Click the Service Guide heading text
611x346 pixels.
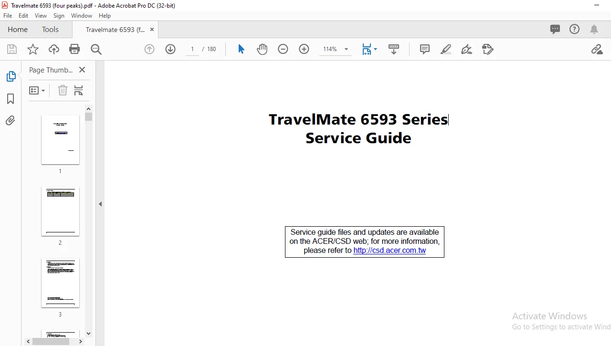[358, 138]
